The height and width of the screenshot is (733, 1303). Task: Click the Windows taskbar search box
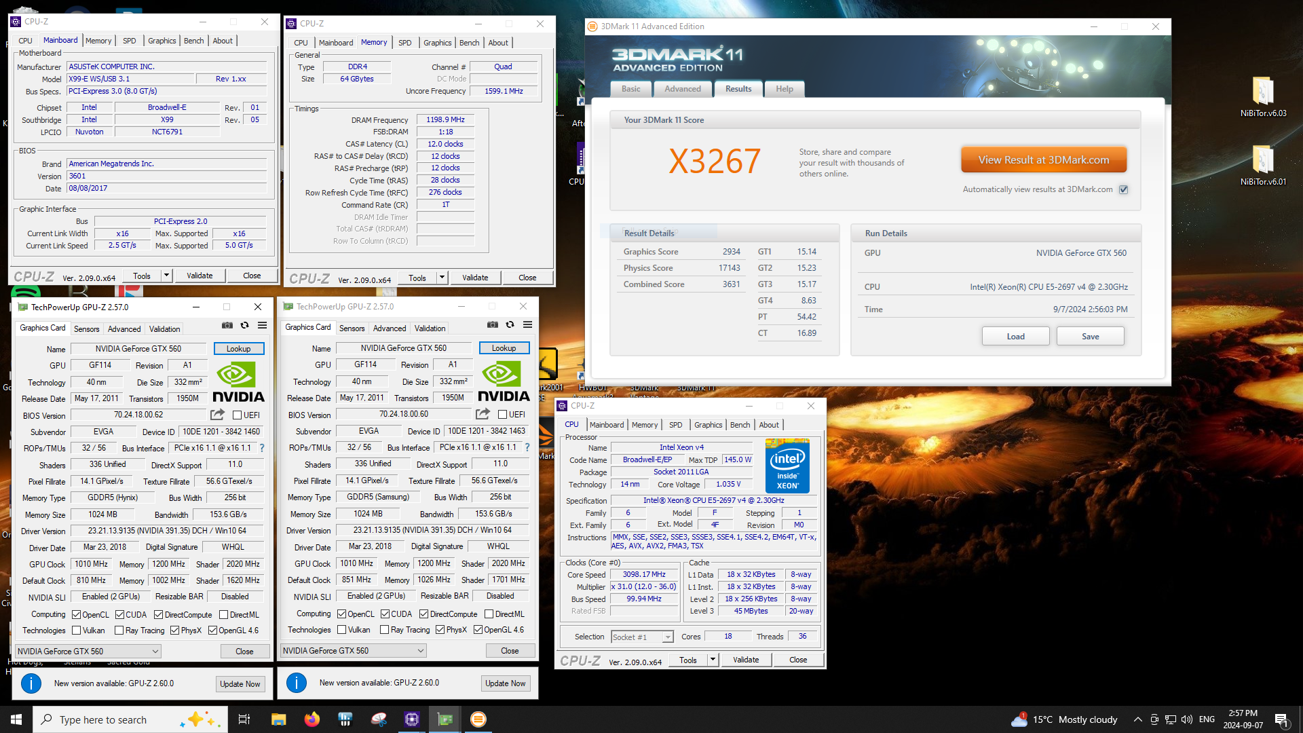[130, 719]
